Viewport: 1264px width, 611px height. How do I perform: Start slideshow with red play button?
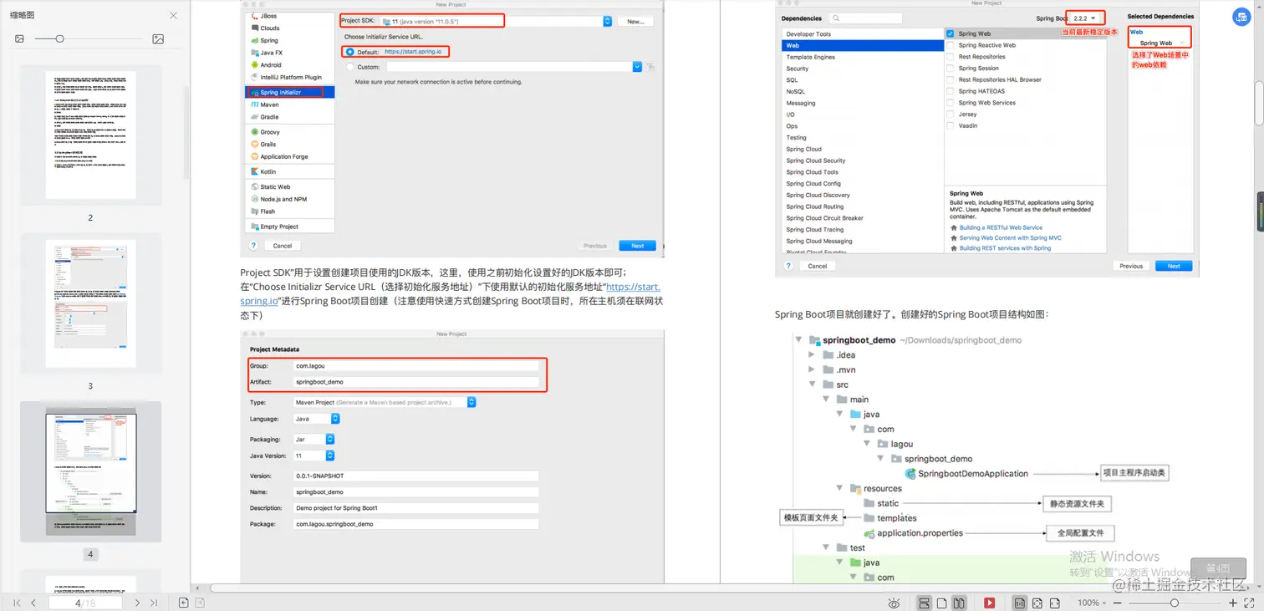(x=990, y=603)
